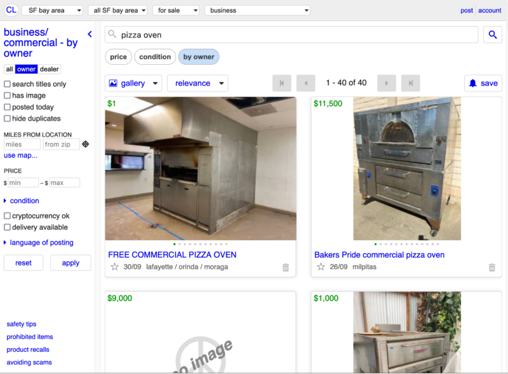Image resolution: width=508 pixels, height=374 pixels.
Task: Open the FREE COMMERCIAL PIZZA OVEN title link
Action: [172, 255]
